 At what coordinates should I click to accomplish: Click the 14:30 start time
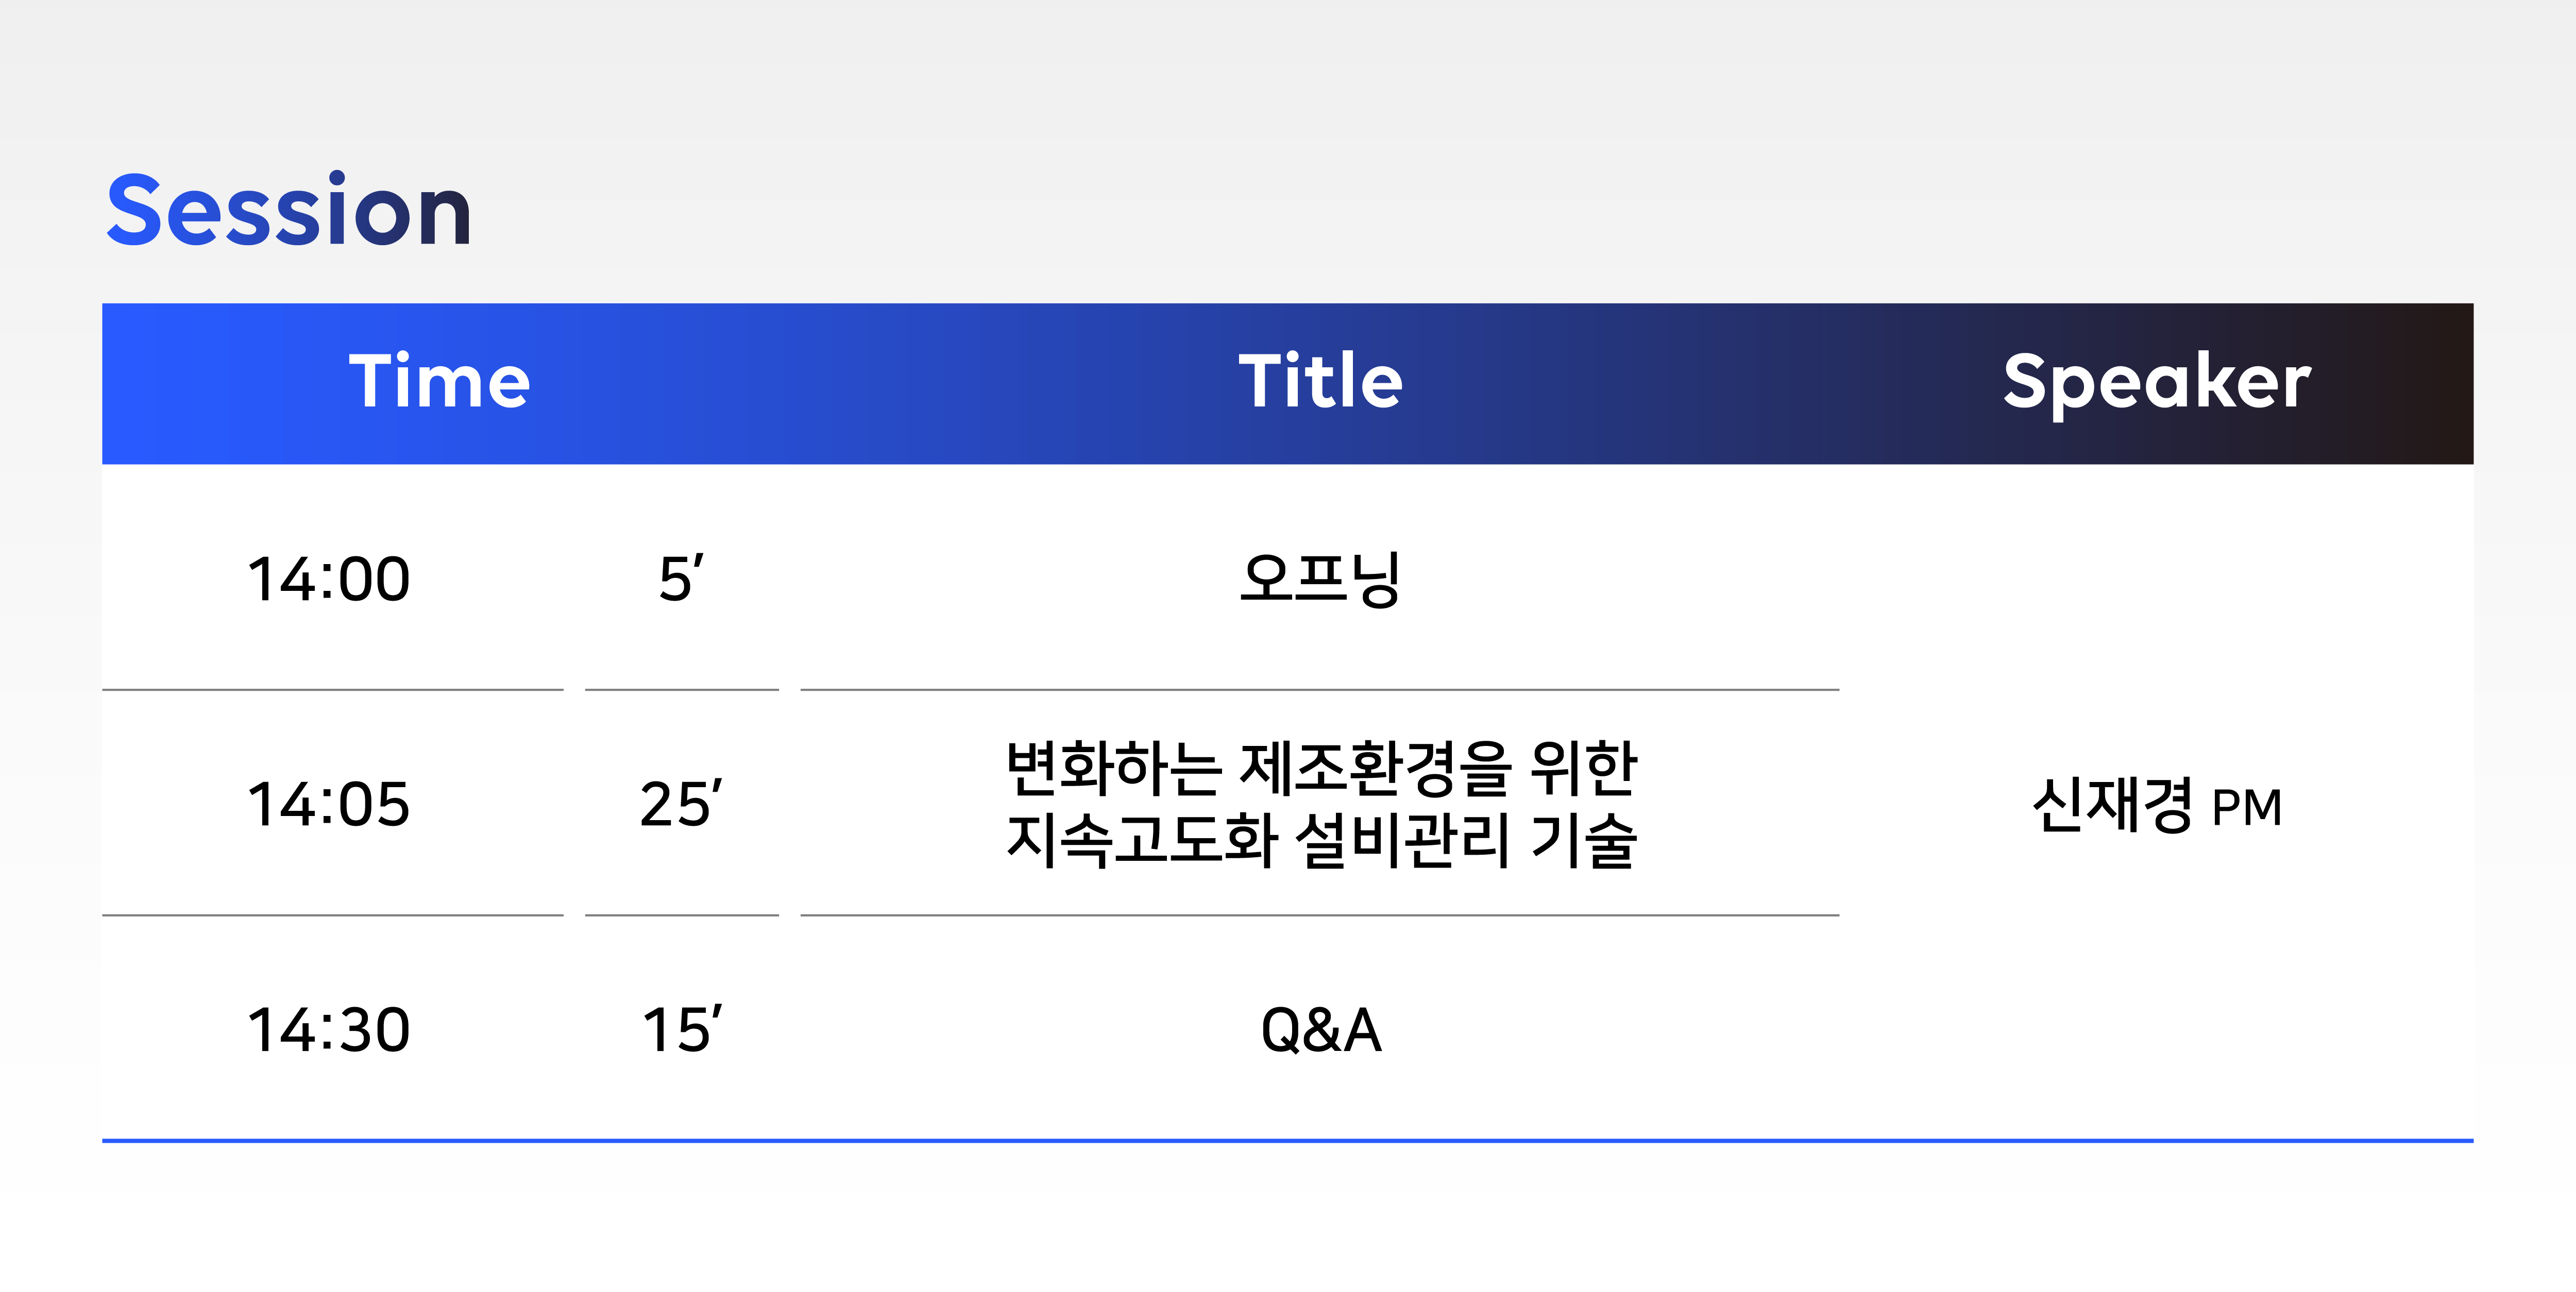[x=329, y=1030]
